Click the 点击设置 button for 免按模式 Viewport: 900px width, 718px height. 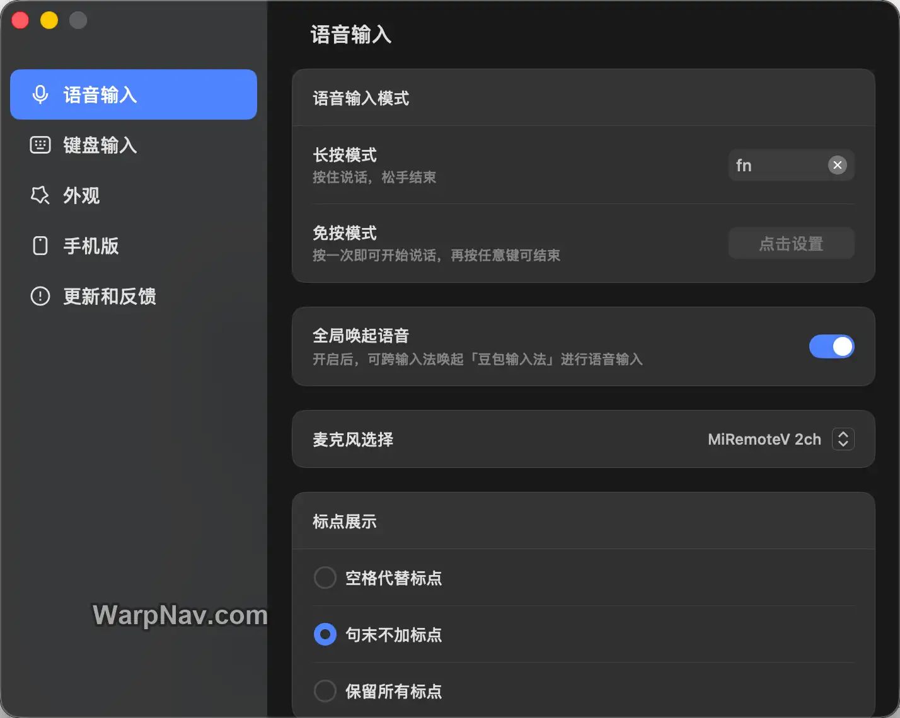[792, 243]
